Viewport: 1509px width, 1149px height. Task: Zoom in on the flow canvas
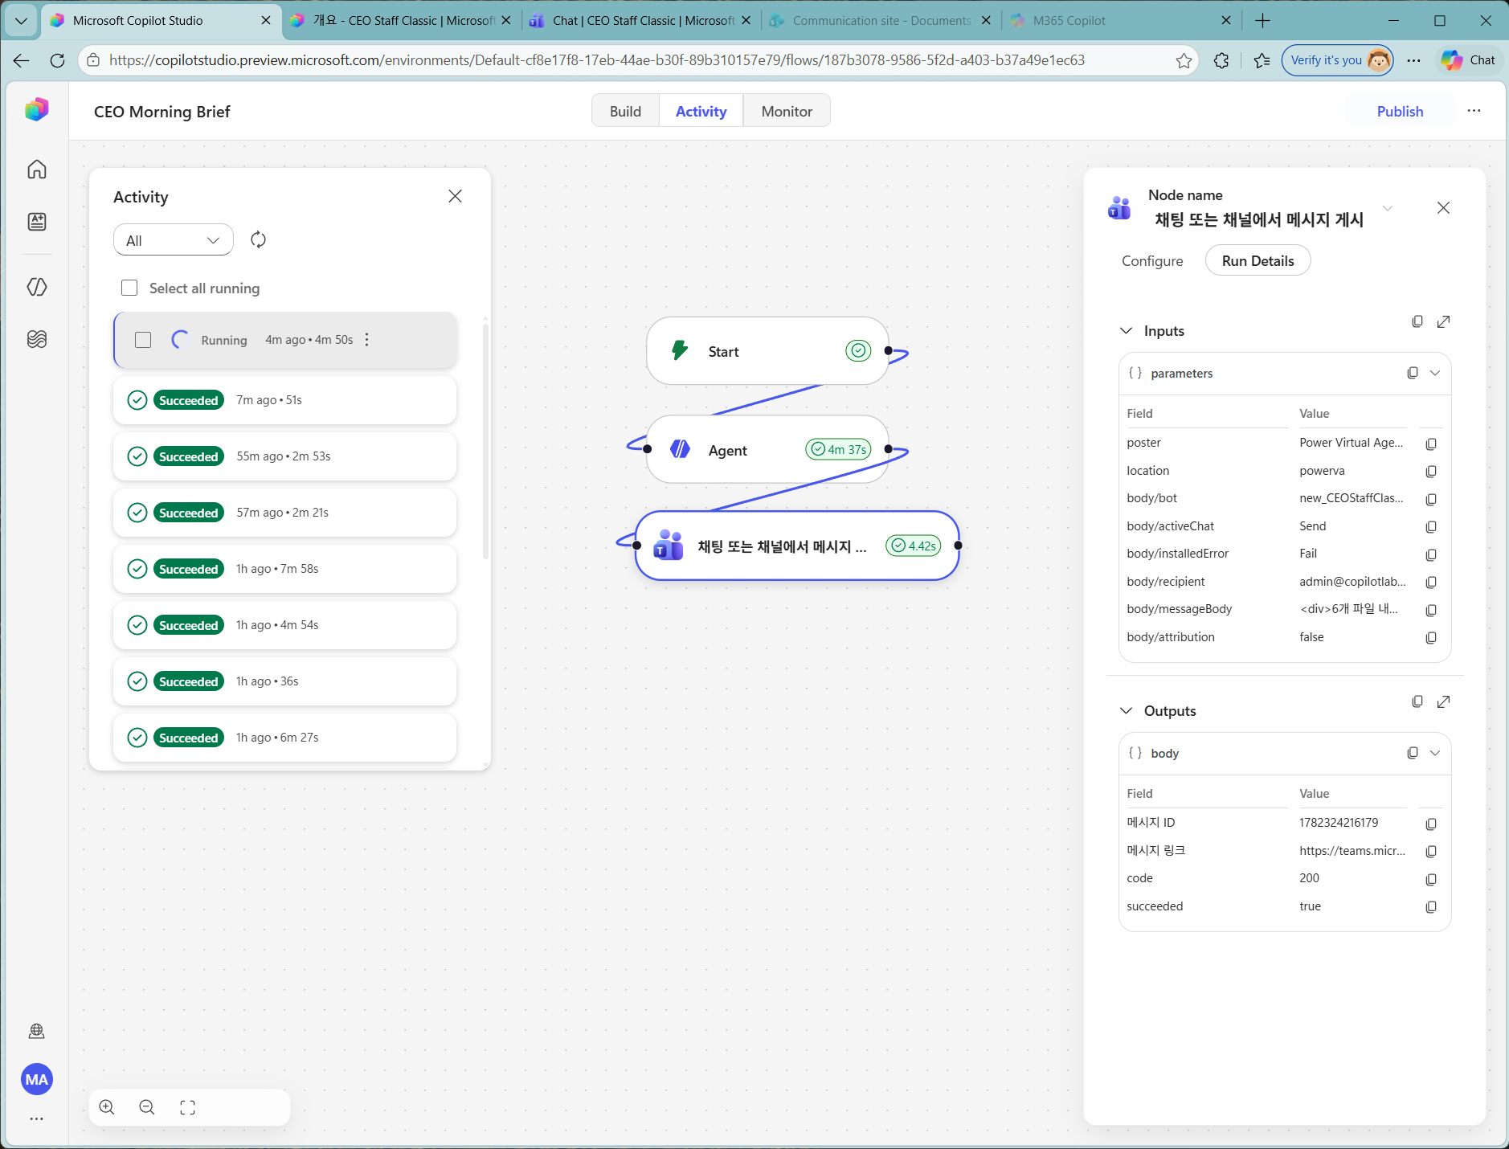(x=107, y=1107)
